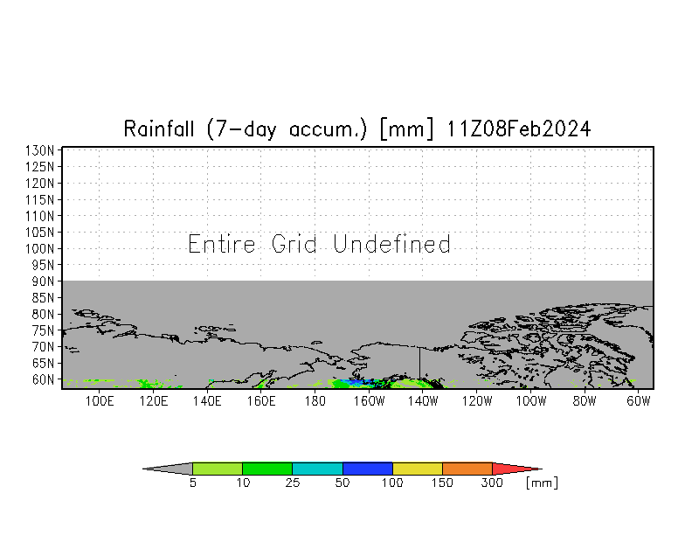Click the '115N' latitude axis label
Viewport: 685px width, 535px height.
40,199
